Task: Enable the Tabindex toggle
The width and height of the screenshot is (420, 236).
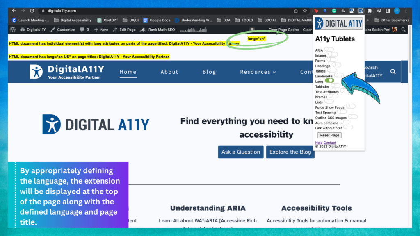Action: click(336, 86)
